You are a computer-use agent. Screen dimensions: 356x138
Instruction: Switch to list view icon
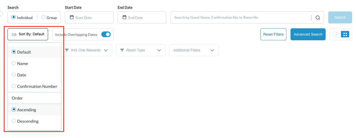point(337,34)
